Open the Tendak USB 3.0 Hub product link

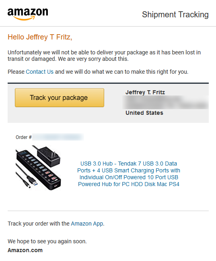click(129, 174)
